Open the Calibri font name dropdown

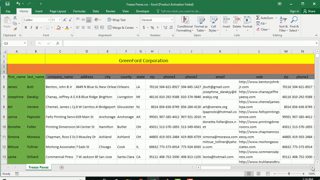tap(49, 20)
